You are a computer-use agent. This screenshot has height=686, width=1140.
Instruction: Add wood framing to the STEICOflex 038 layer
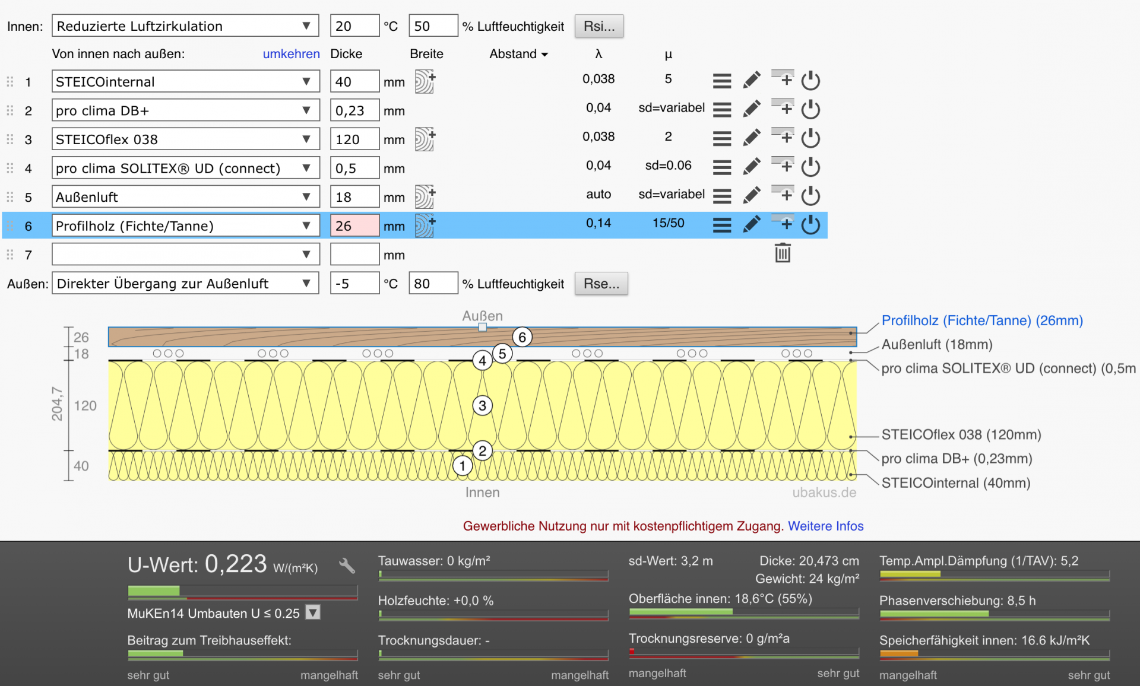point(425,139)
